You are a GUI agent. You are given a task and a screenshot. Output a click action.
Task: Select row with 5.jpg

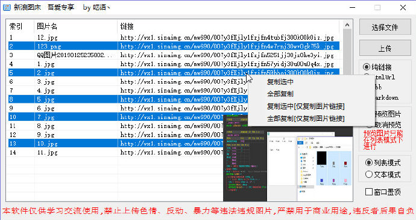tap(128, 99)
